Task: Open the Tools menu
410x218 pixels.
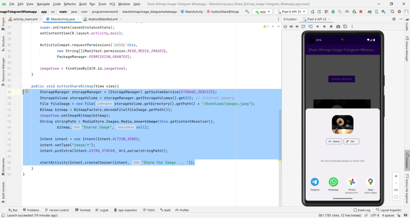Action: (102, 4)
